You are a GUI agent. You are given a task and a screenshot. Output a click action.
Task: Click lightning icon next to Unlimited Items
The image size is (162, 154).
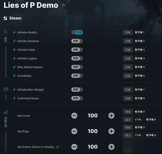(14, 98)
